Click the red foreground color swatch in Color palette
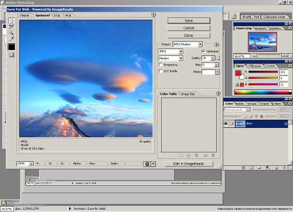This screenshot has width=293, height=212. pyautogui.click(x=238, y=73)
